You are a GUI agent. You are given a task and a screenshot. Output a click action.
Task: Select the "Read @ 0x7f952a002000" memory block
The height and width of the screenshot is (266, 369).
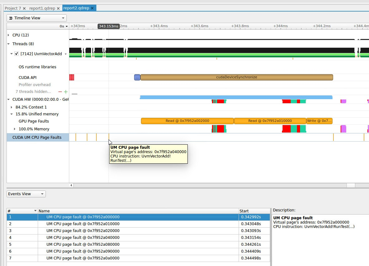pyautogui.click(x=187, y=121)
